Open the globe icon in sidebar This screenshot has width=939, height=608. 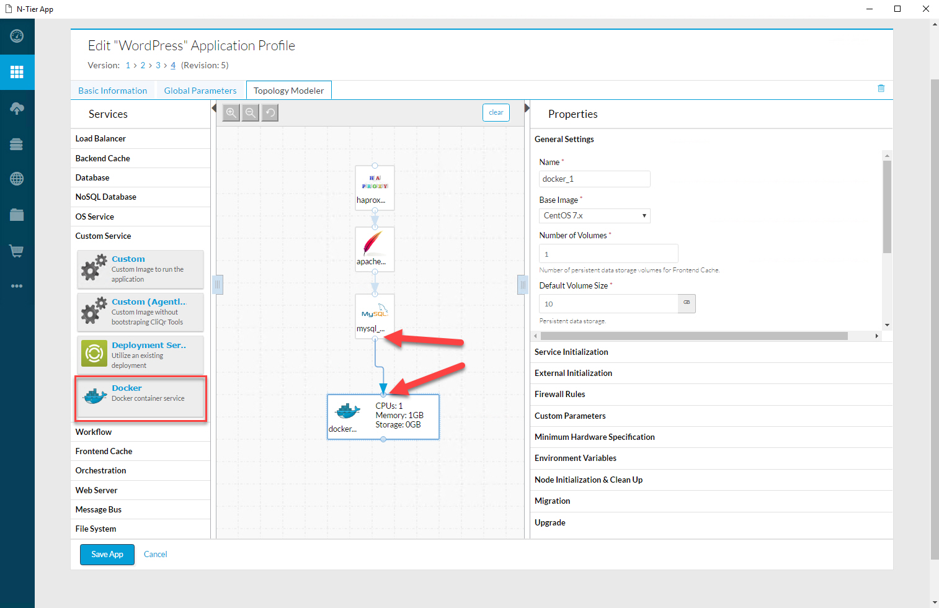[17, 179]
